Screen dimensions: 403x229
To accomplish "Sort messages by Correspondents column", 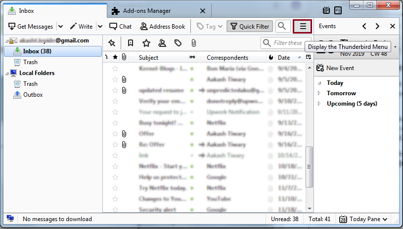I will [231, 57].
